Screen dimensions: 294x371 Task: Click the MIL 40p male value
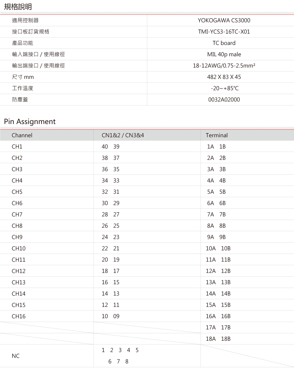point(224,54)
